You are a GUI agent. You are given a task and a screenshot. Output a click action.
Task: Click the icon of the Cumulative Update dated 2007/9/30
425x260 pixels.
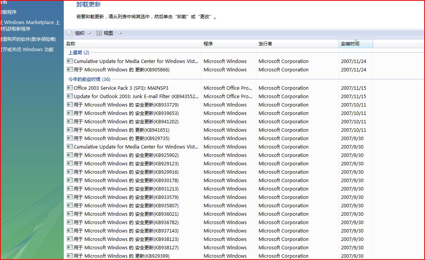[69, 147]
